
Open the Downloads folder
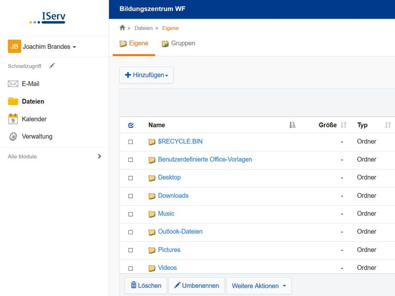coord(173,195)
